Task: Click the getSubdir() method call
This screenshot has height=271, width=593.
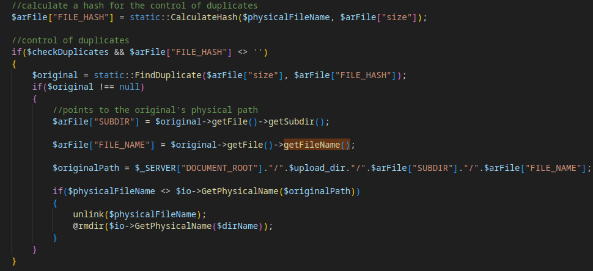Action: (296, 122)
